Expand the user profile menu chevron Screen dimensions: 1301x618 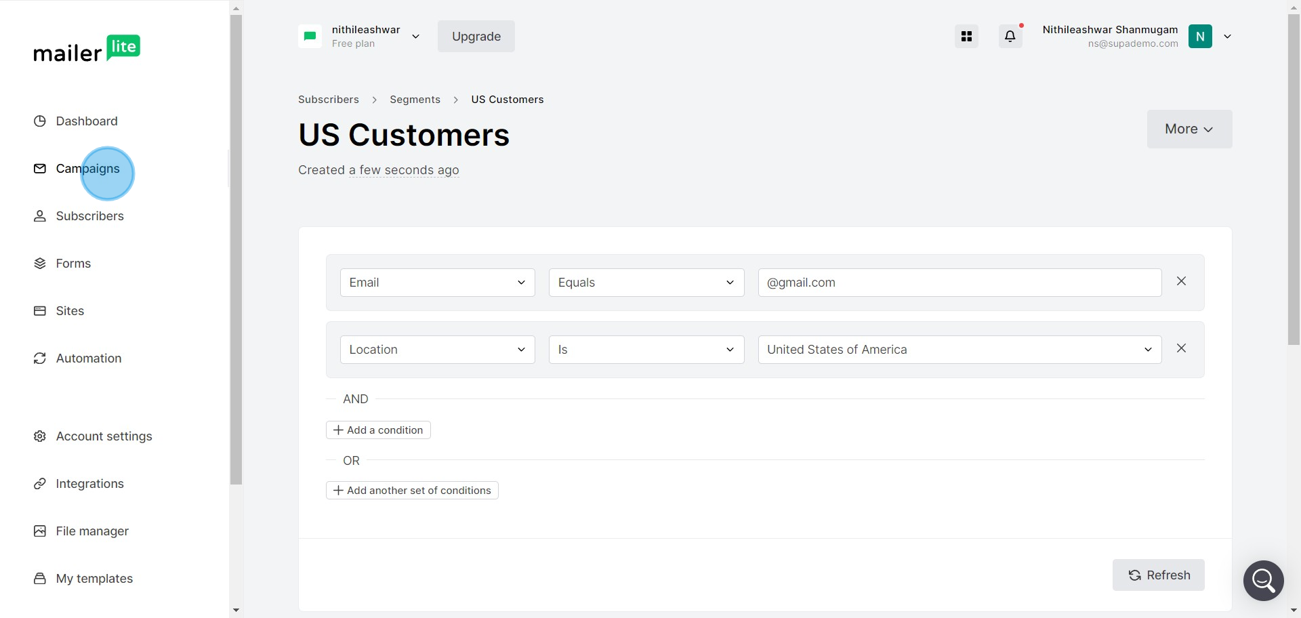coord(1227,37)
